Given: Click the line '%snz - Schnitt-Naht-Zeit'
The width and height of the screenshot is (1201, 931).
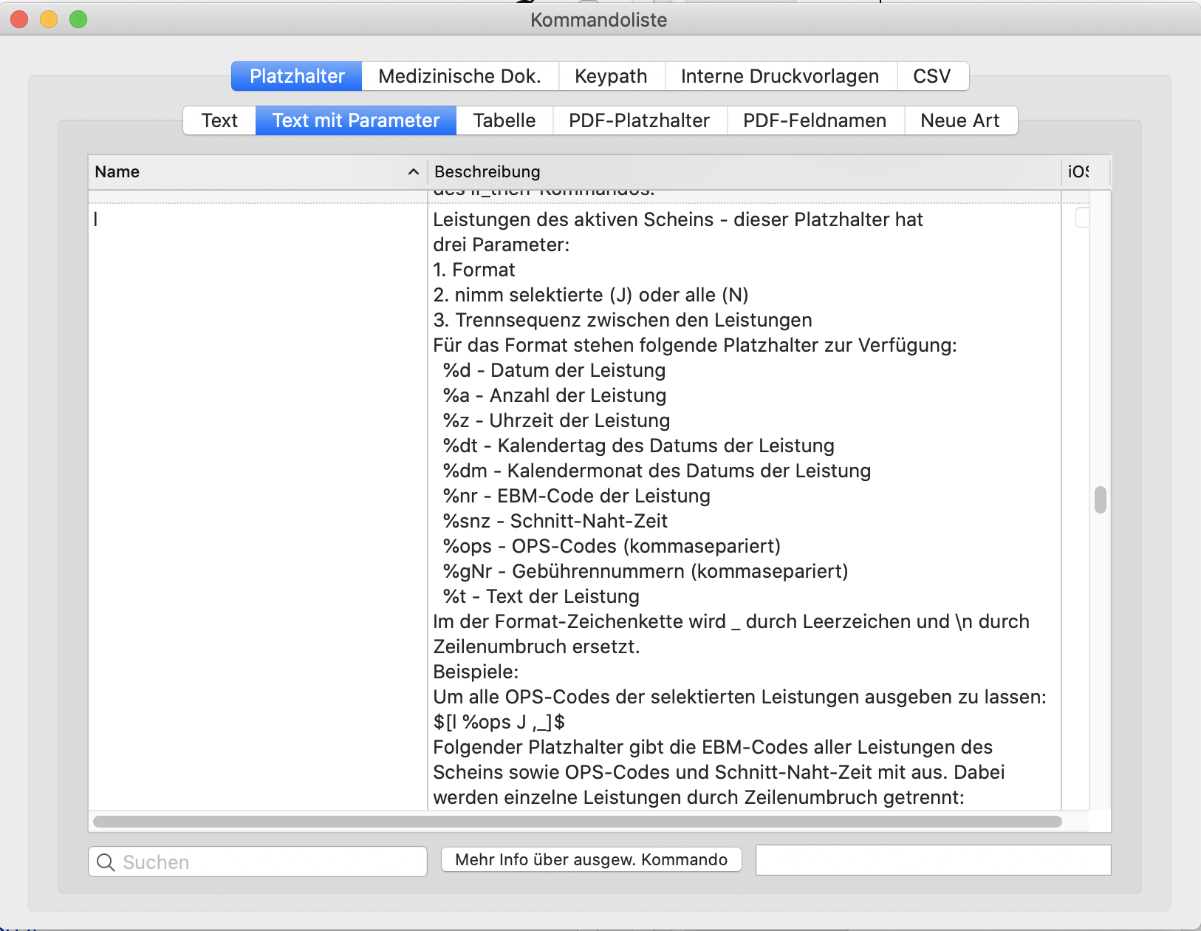Looking at the screenshot, I should tap(555, 521).
